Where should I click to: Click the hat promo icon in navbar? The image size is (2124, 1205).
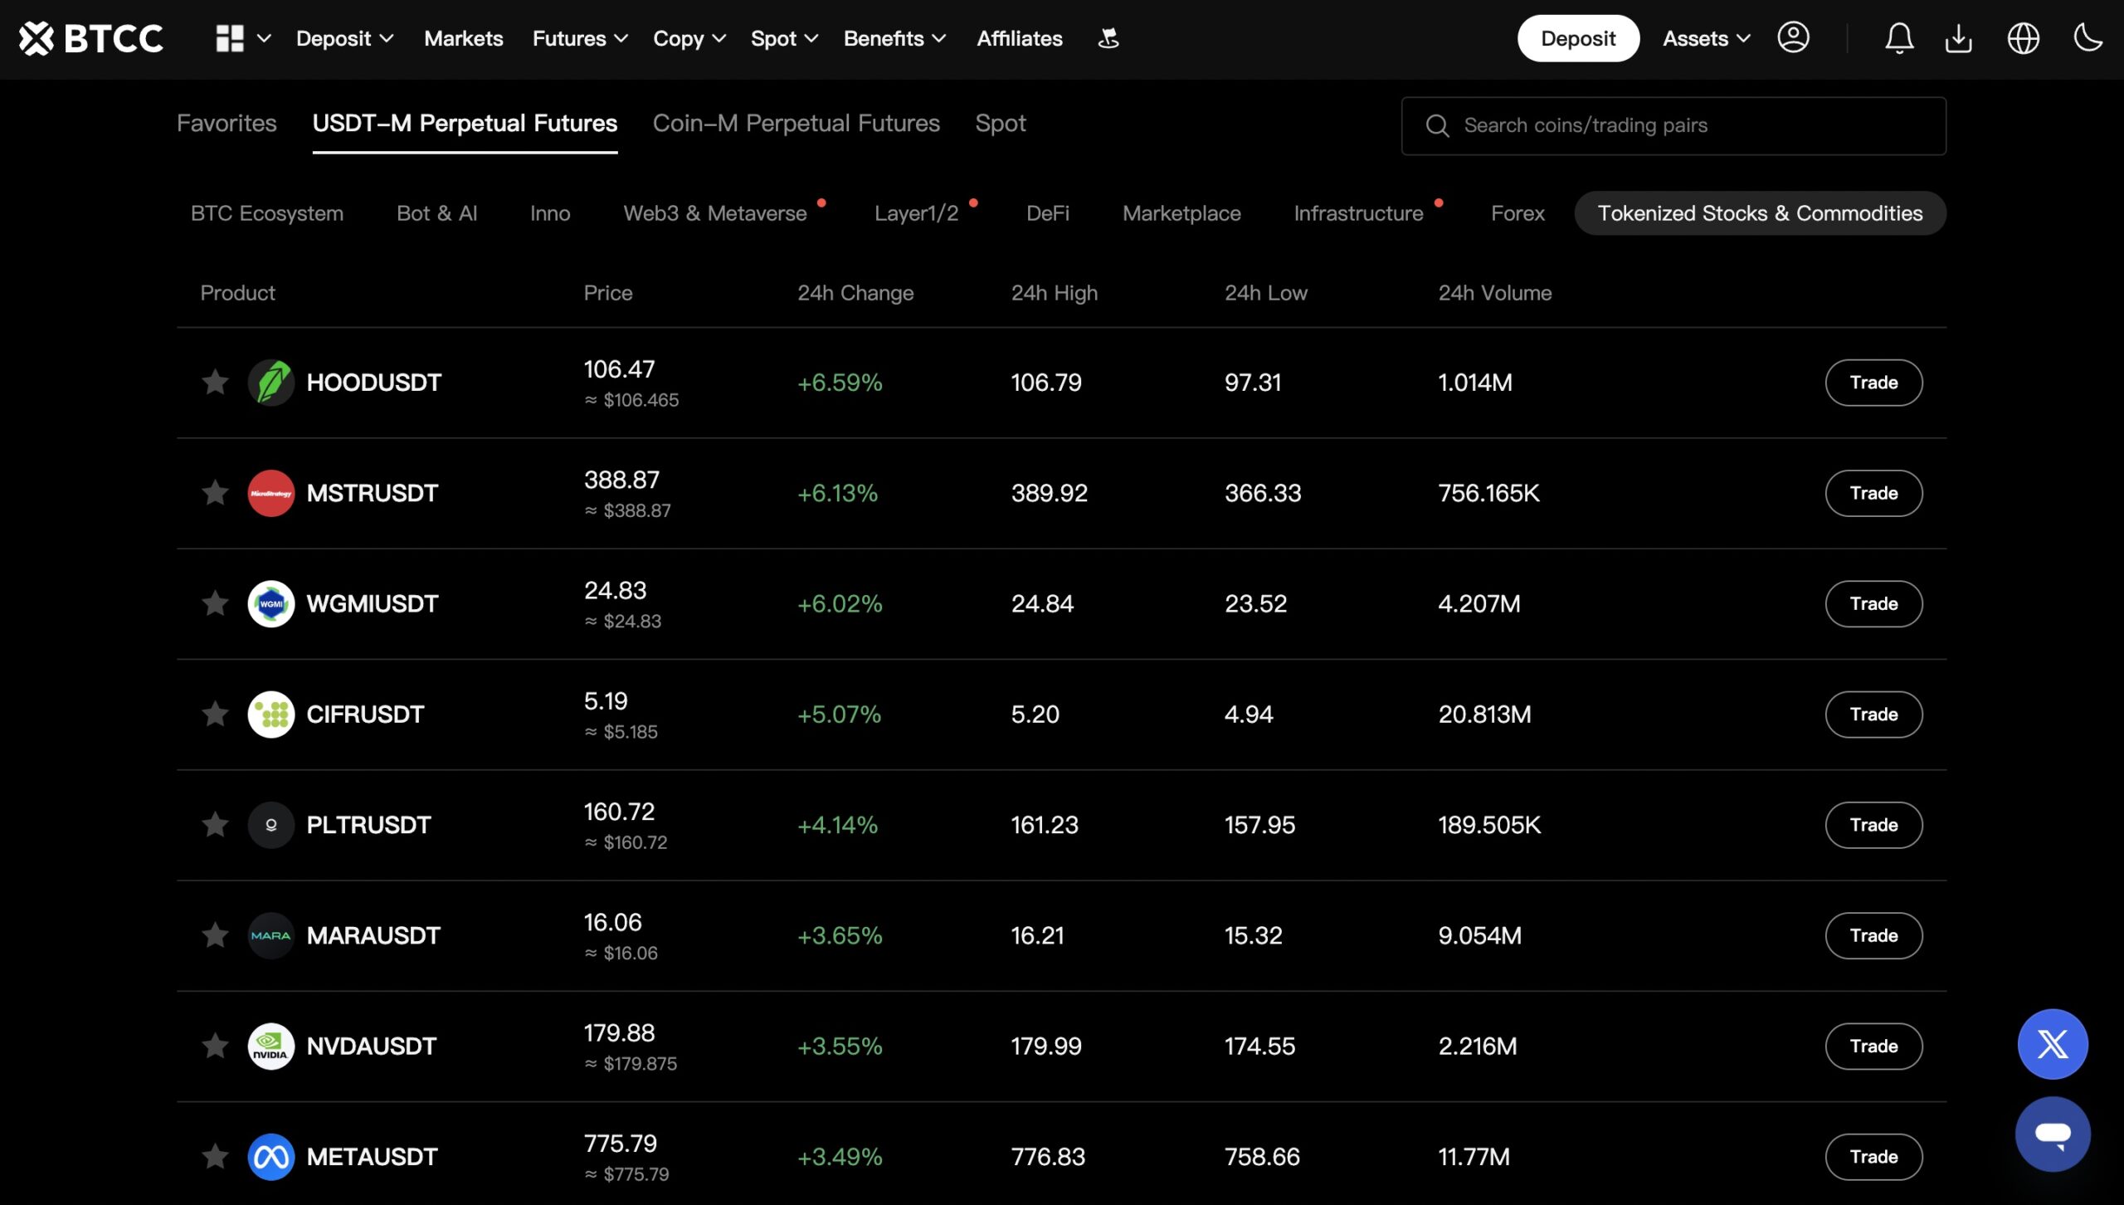[x=1108, y=38]
